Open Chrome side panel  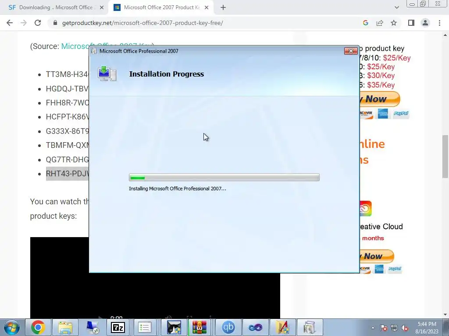tap(411, 23)
